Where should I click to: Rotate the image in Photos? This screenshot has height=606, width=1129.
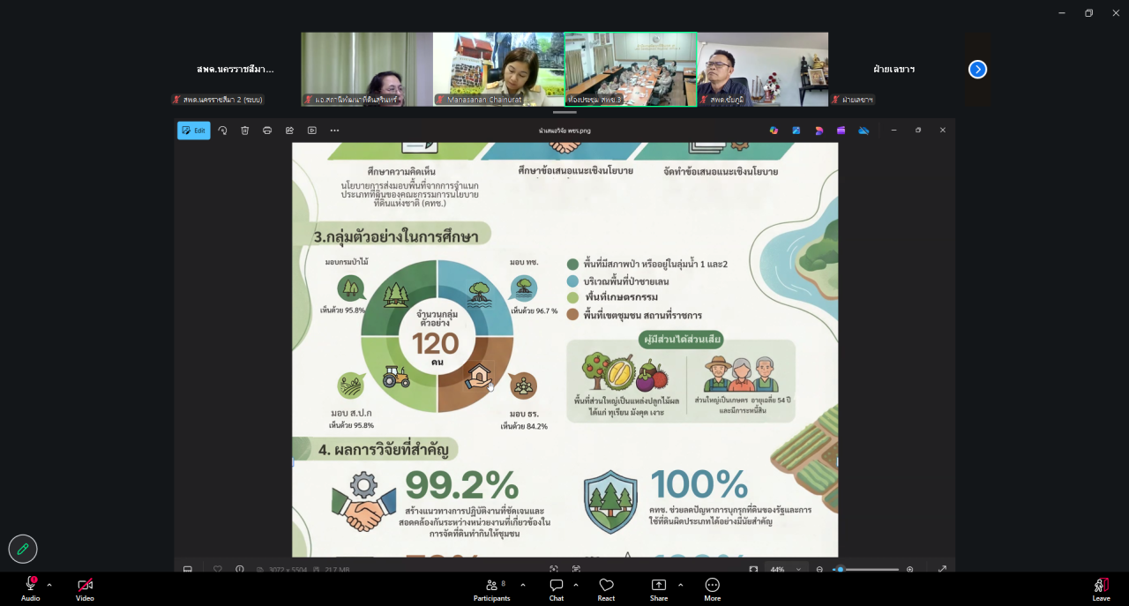pos(222,131)
